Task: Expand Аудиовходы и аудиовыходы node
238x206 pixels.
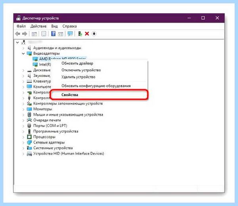Action: 23,48
